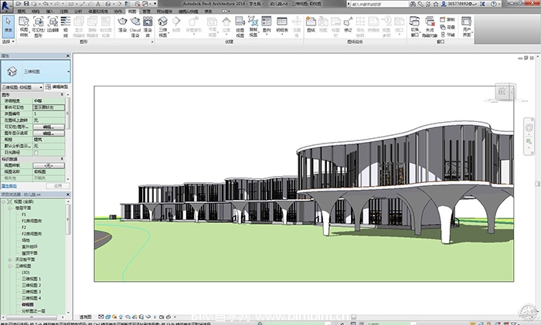Screen dimensions: 541x325
Task: Click the Revit application menu button
Action: [x=7, y=5]
